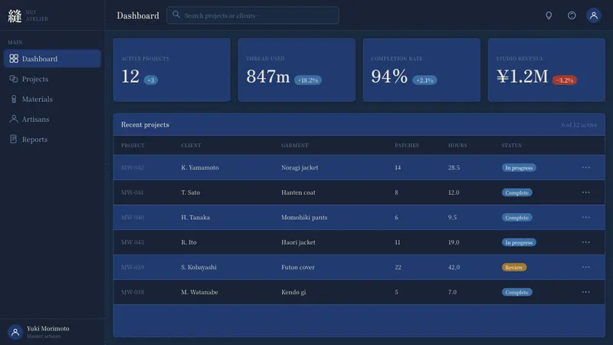Select client S. Kobayashi
The height and width of the screenshot is (345, 613).
coord(198,267)
